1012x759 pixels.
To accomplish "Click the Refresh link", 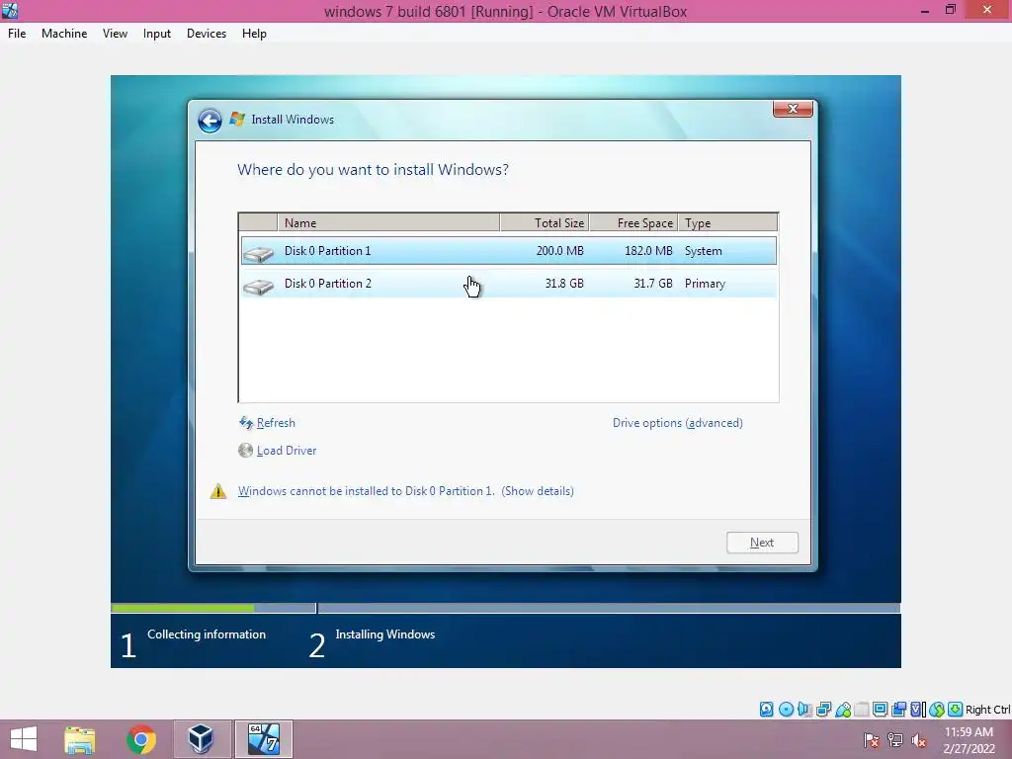I will coord(276,423).
